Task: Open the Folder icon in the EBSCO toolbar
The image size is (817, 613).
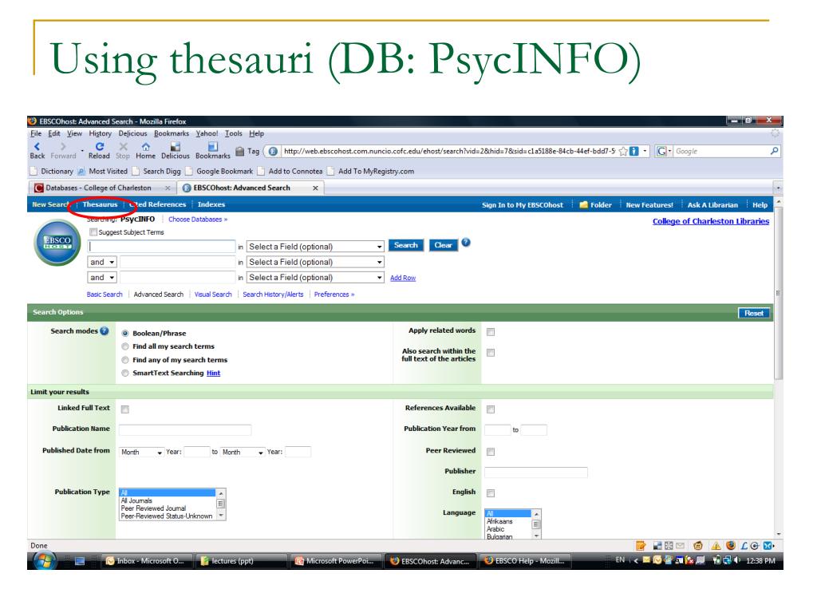Action: pos(583,205)
